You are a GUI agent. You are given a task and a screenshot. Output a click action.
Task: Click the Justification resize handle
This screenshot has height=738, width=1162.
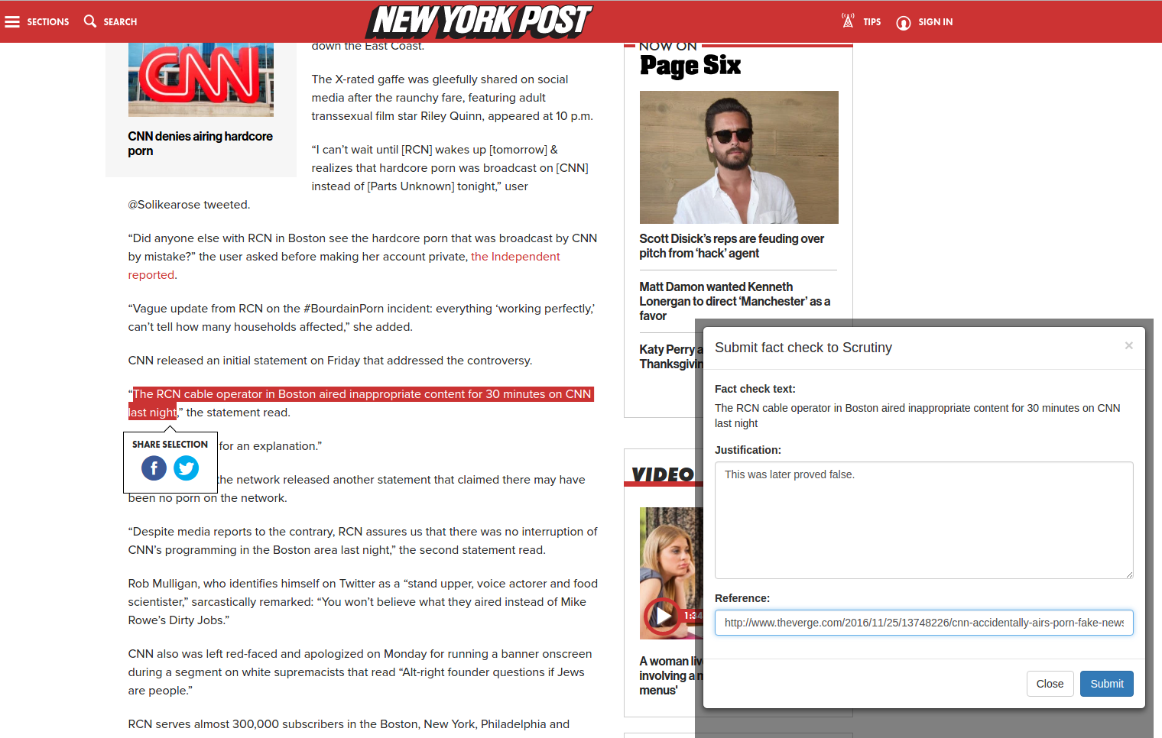pyautogui.click(x=1129, y=575)
